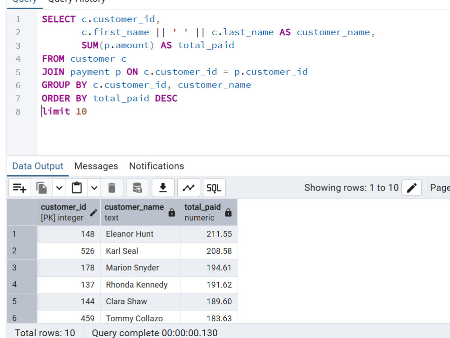Select the customer_id column header
Viewport: 450px width, 338px height.
coord(68,212)
